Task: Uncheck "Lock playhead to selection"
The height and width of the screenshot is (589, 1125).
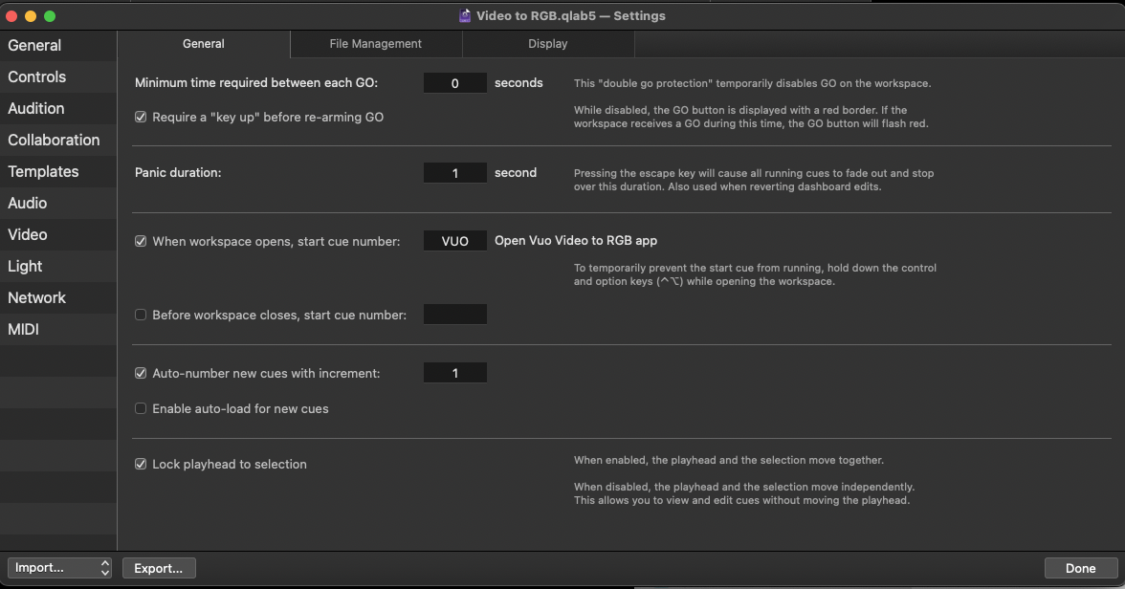Action: tap(140, 464)
